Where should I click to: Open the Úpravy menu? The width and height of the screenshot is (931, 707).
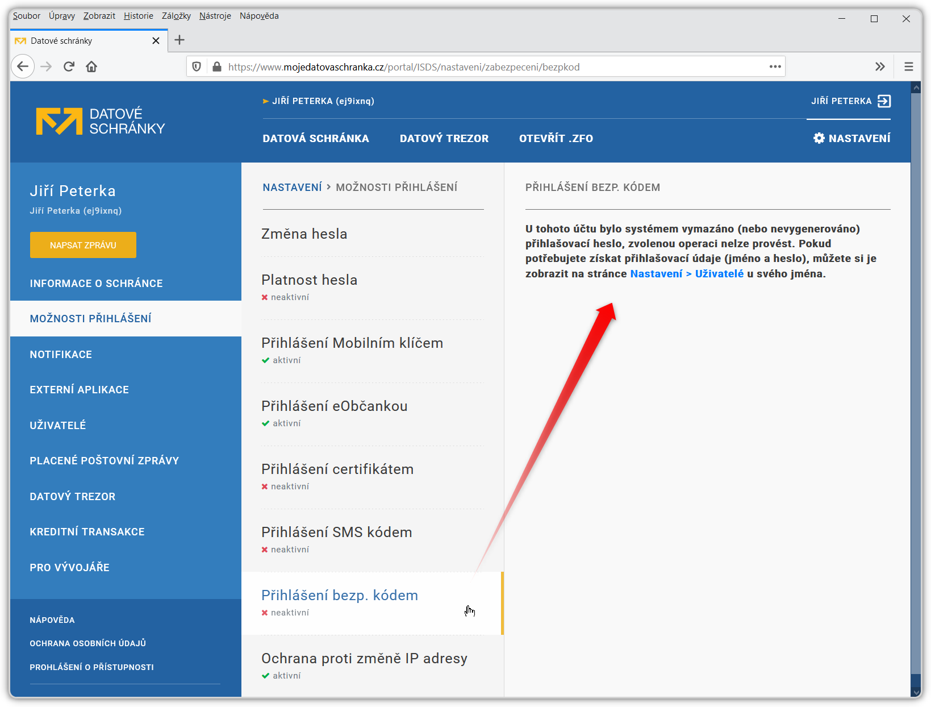(62, 16)
